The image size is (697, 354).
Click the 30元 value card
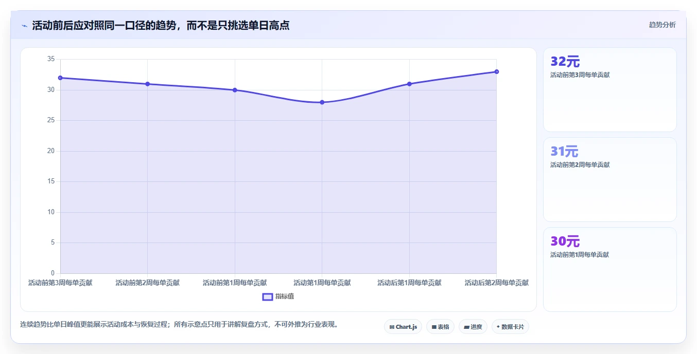click(x=610, y=270)
